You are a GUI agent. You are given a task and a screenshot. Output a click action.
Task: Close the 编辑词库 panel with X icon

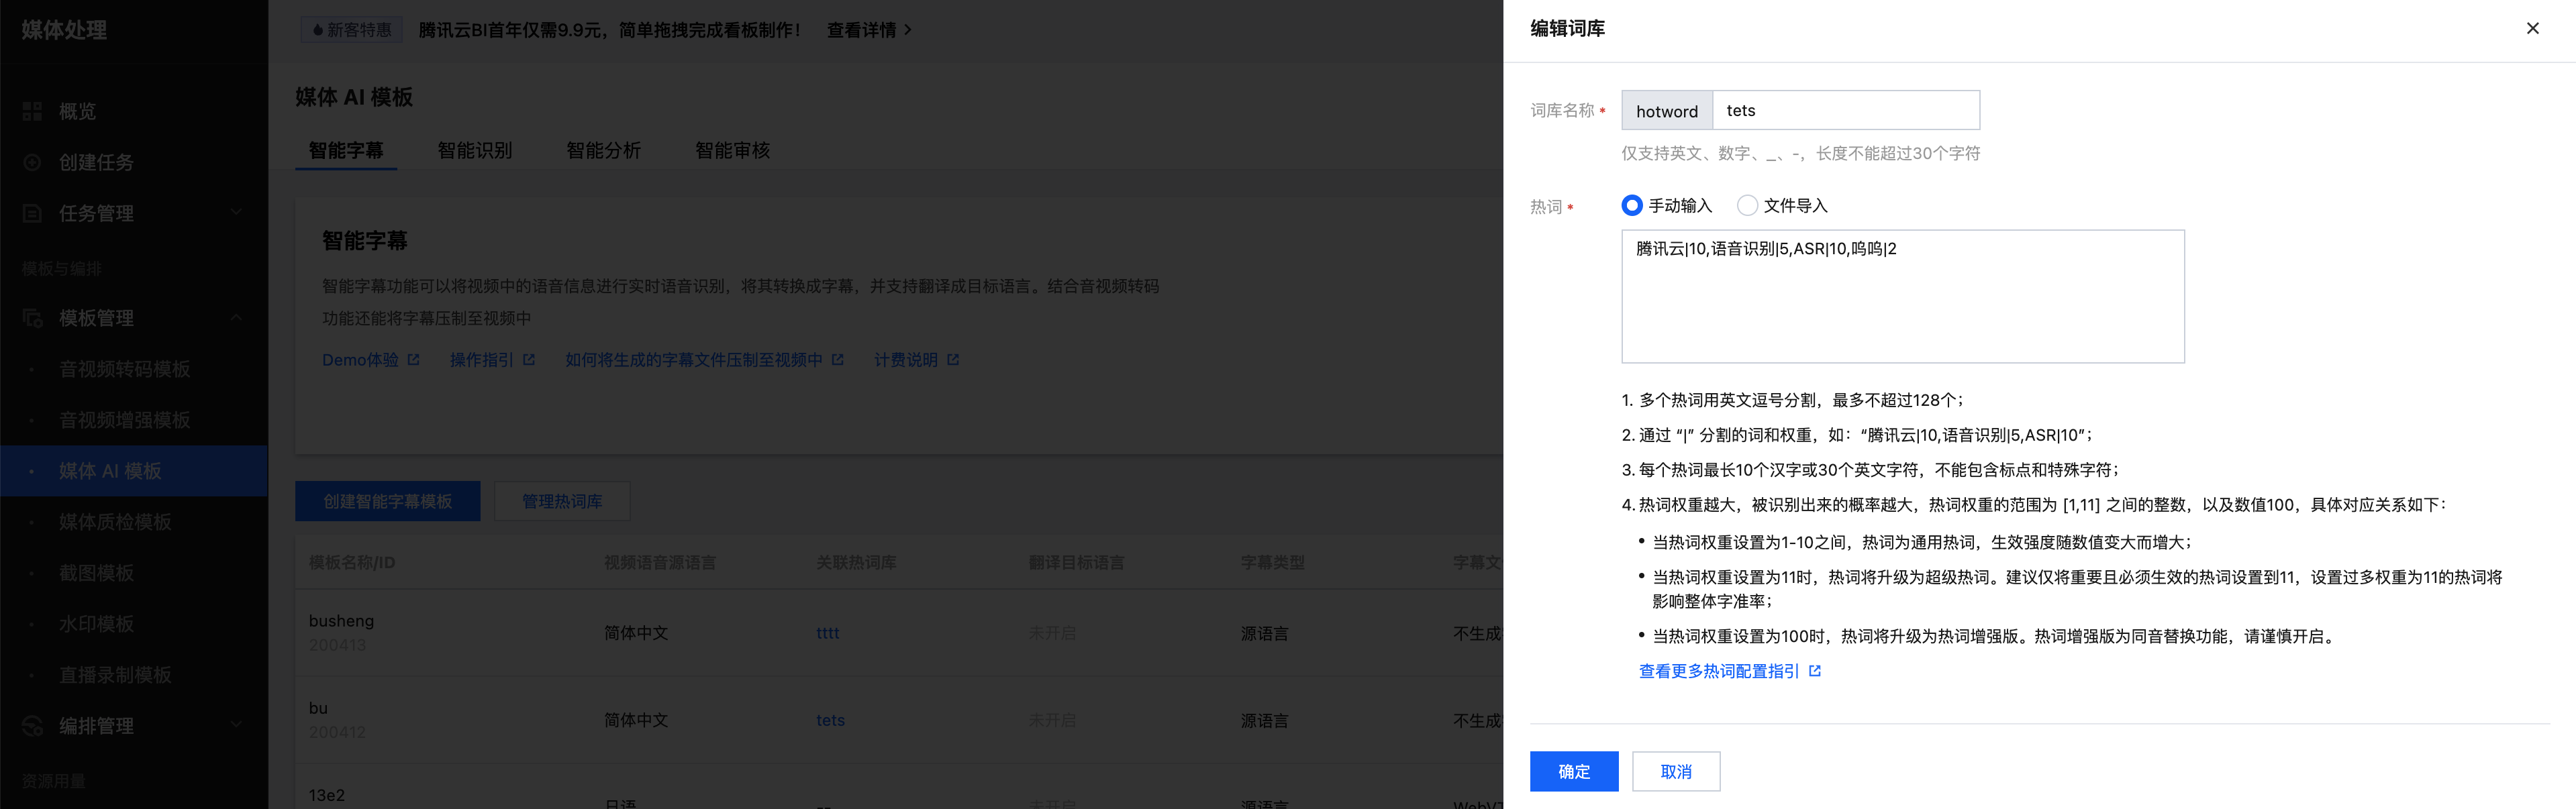click(x=2532, y=28)
